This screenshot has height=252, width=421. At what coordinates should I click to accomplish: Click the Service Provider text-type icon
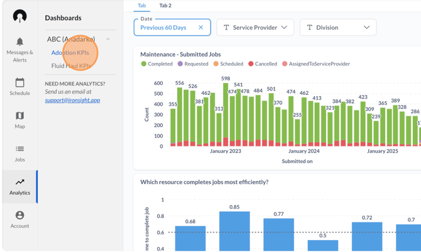click(226, 28)
